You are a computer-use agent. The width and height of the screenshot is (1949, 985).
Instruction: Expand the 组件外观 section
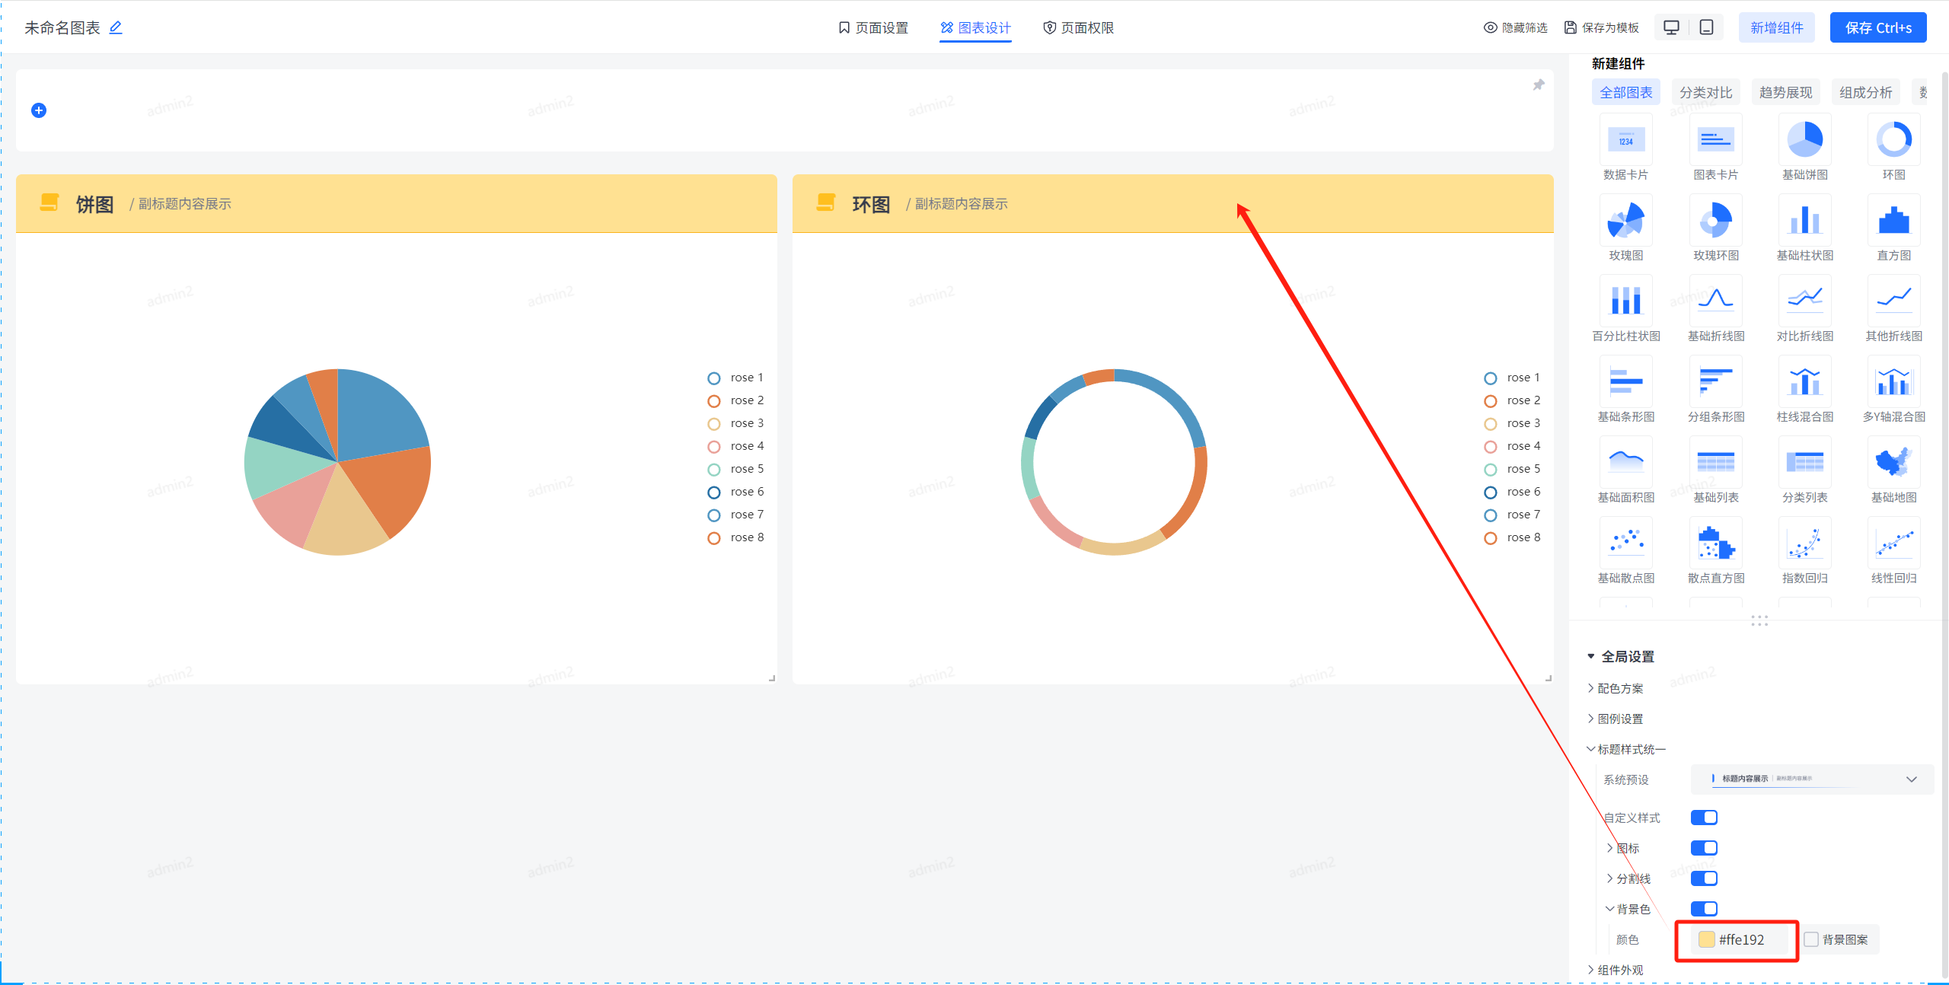coord(1620,970)
